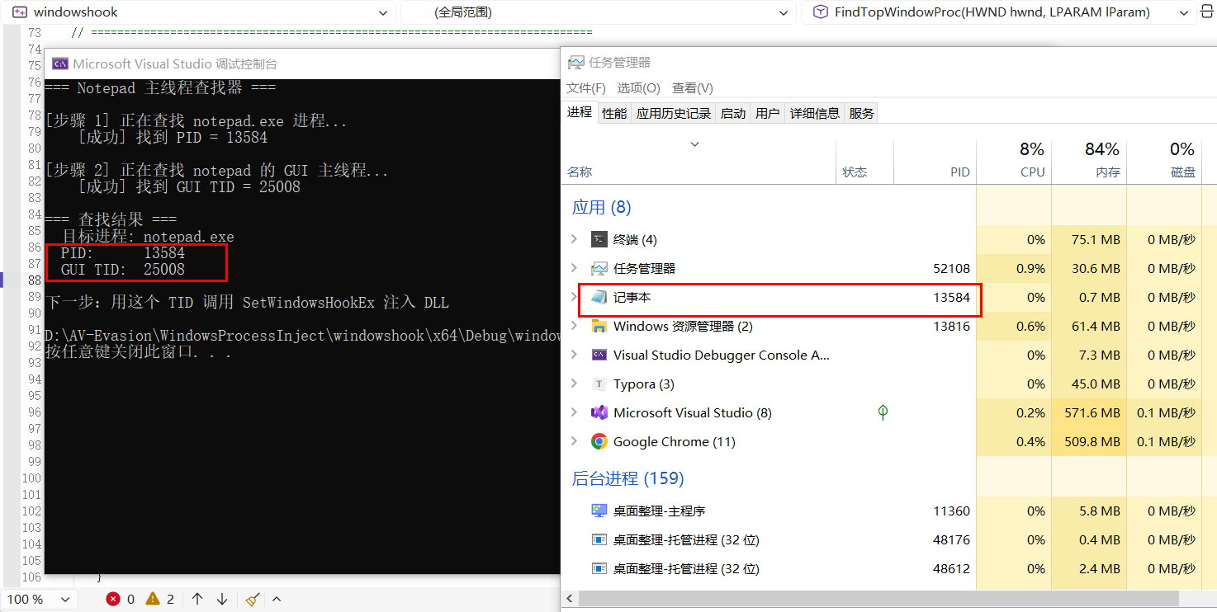Screen dimensions: 1217x612
Task: Select the 571.6 MB memory value
Action: [1092, 412]
